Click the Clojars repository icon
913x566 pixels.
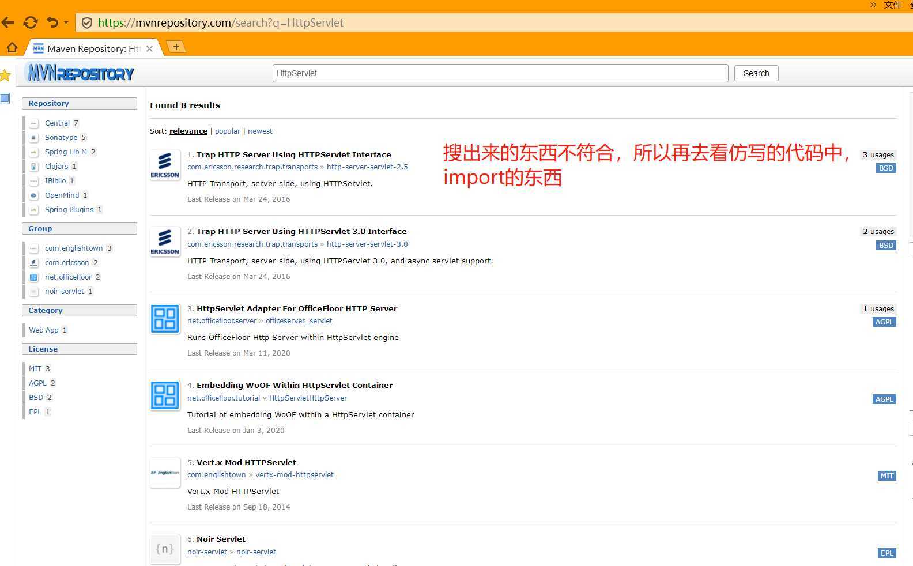[x=34, y=167]
